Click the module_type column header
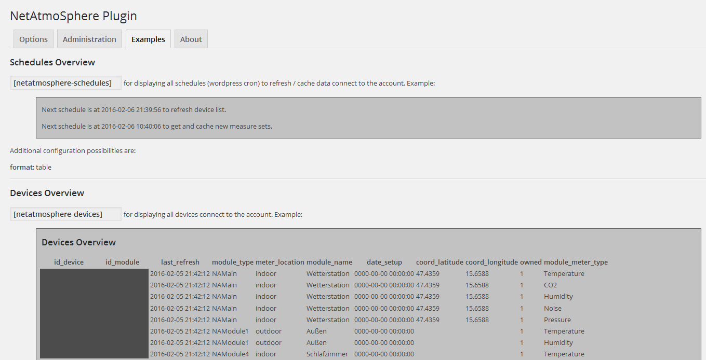Screen dimensions: 706x360 [x=233, y=262]
